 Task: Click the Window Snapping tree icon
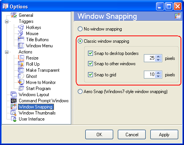click(14, 107)
